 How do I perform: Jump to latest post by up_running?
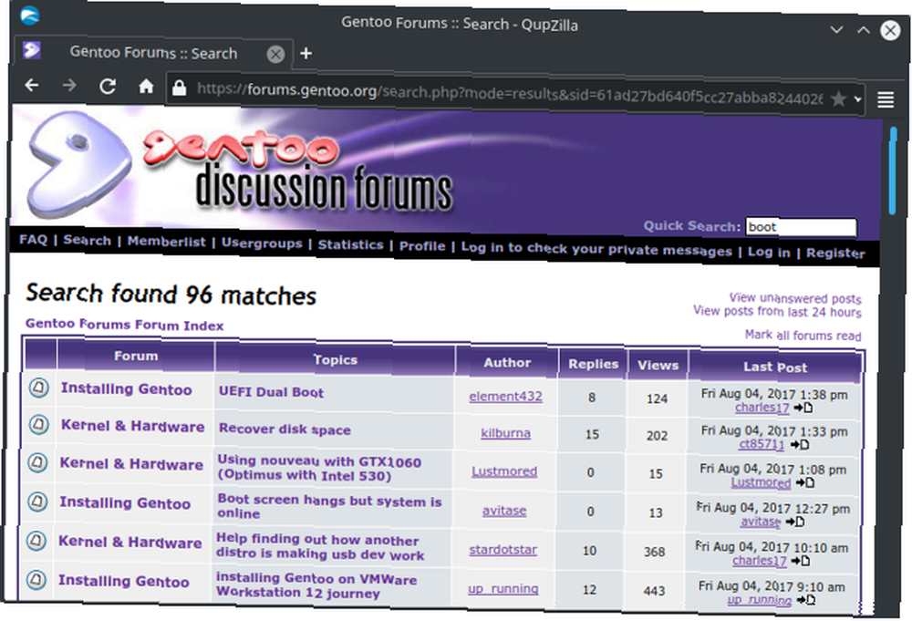(805, 599)
